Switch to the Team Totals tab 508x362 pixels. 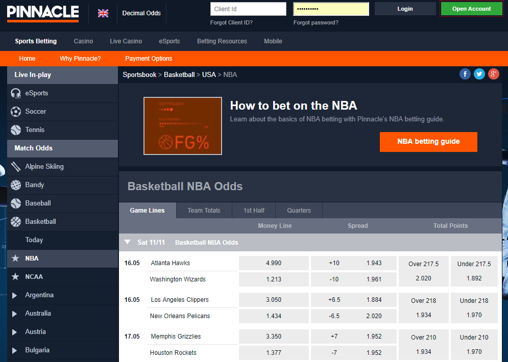click(x=204, y=211)
